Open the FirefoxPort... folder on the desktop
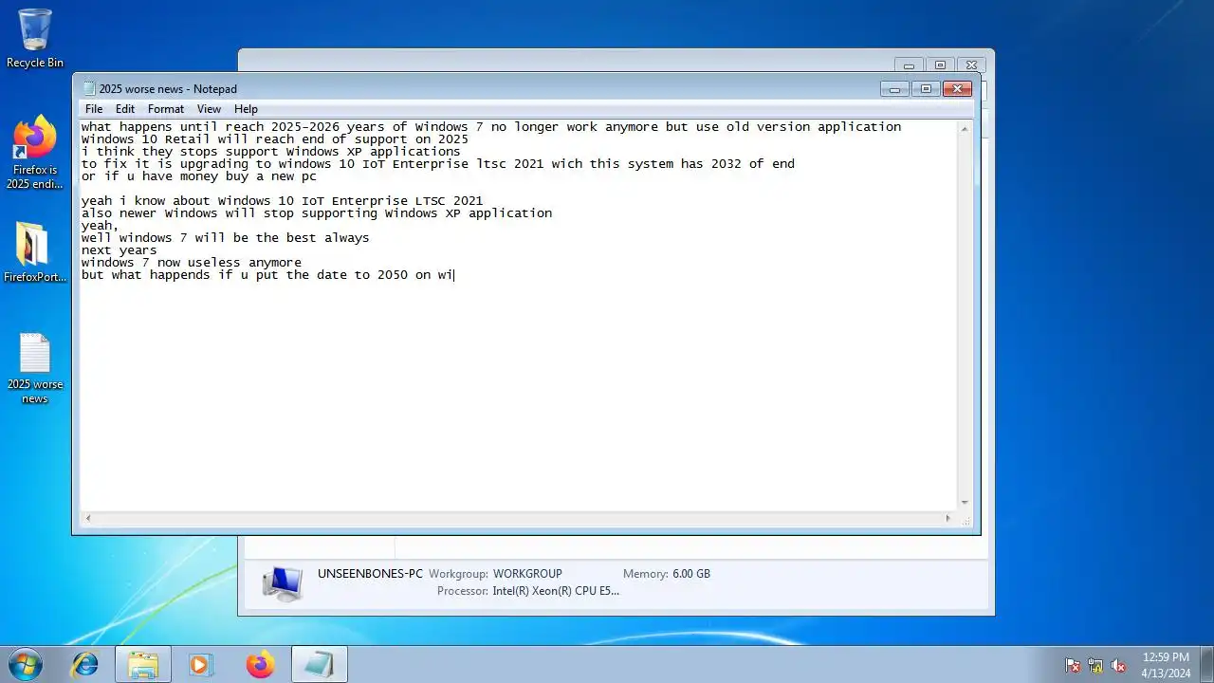Viewport: 1214px width, 683px height. click(35, 253)
